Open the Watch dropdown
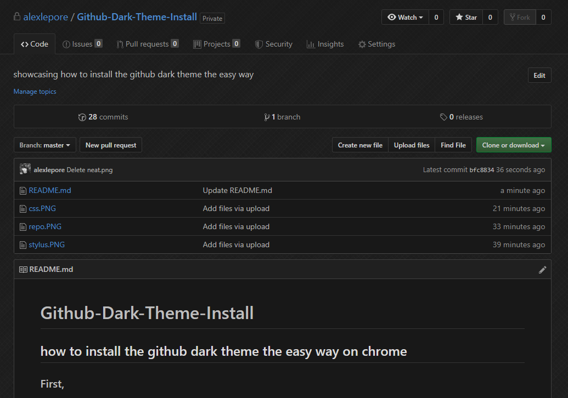This screenshot has height=398, width=568. click(406, 17)
